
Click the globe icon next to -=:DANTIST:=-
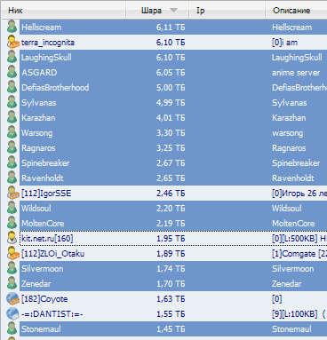pos(12,314)
